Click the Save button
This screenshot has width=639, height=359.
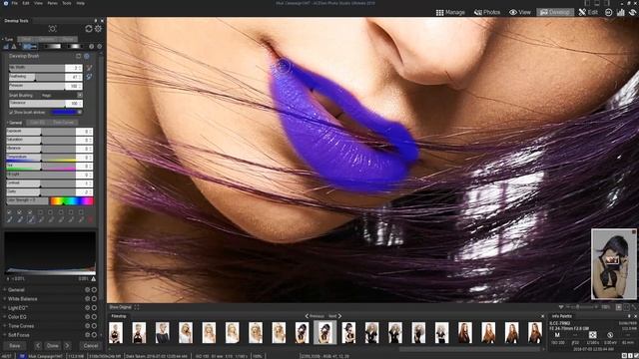click(15, 346)
